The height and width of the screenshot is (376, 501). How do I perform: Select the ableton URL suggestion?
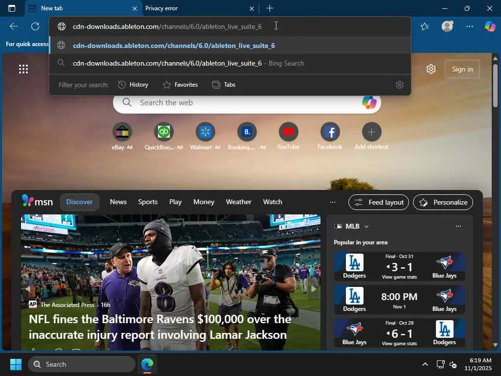(230, 46)
